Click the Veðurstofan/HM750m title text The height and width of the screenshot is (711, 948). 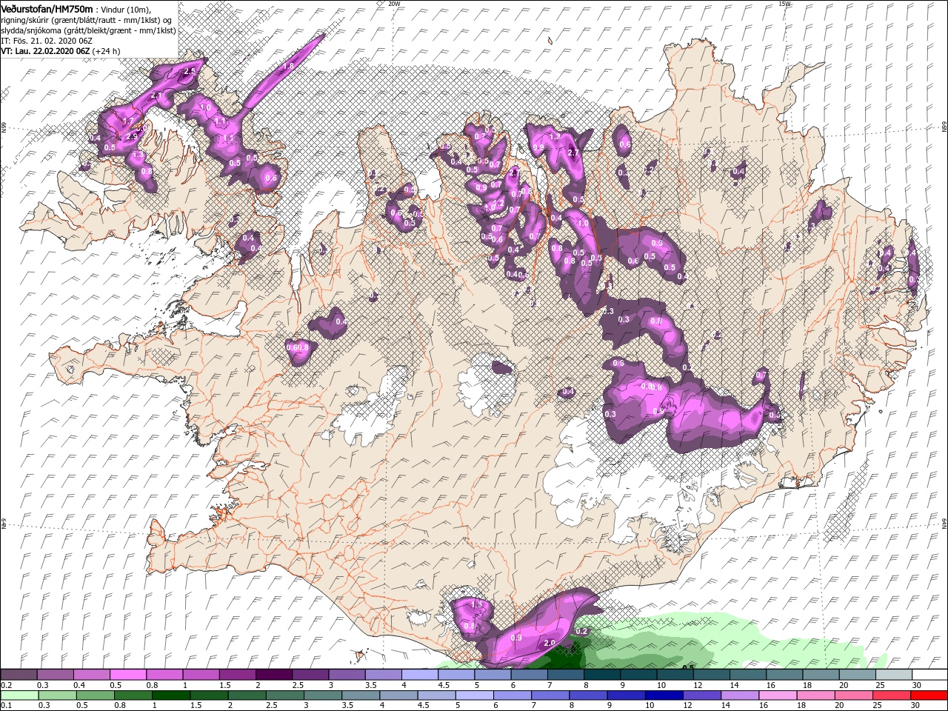click(47, 8)
